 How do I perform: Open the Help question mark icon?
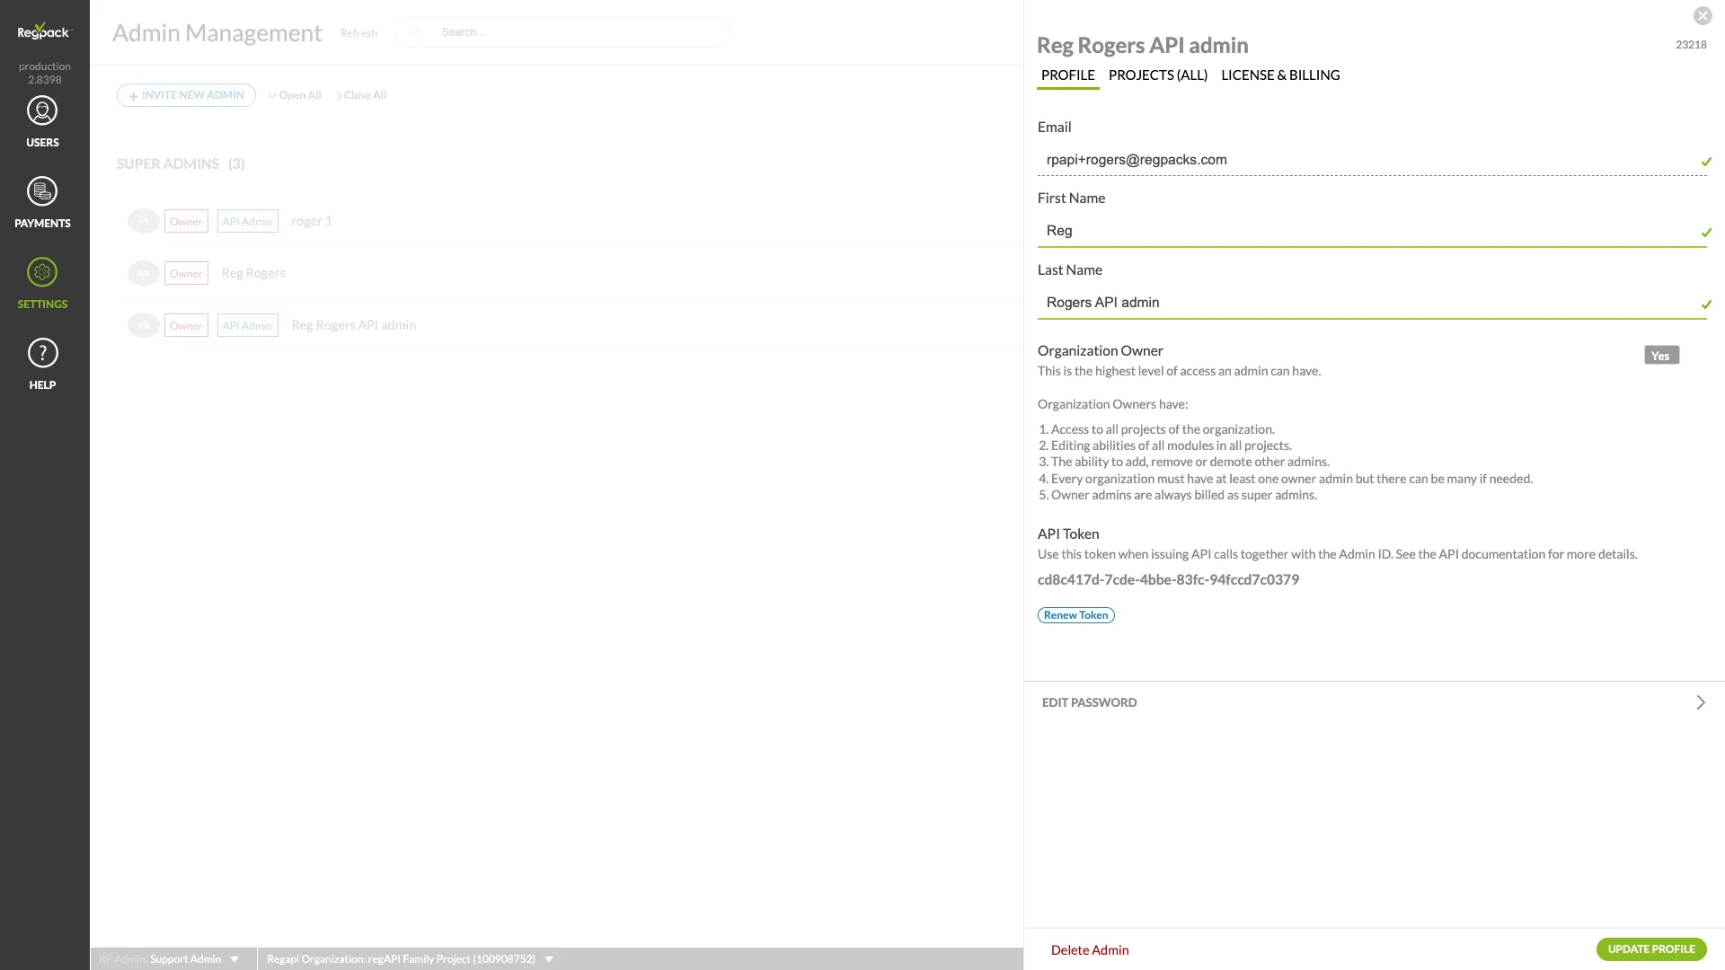[x=42, y=354]
